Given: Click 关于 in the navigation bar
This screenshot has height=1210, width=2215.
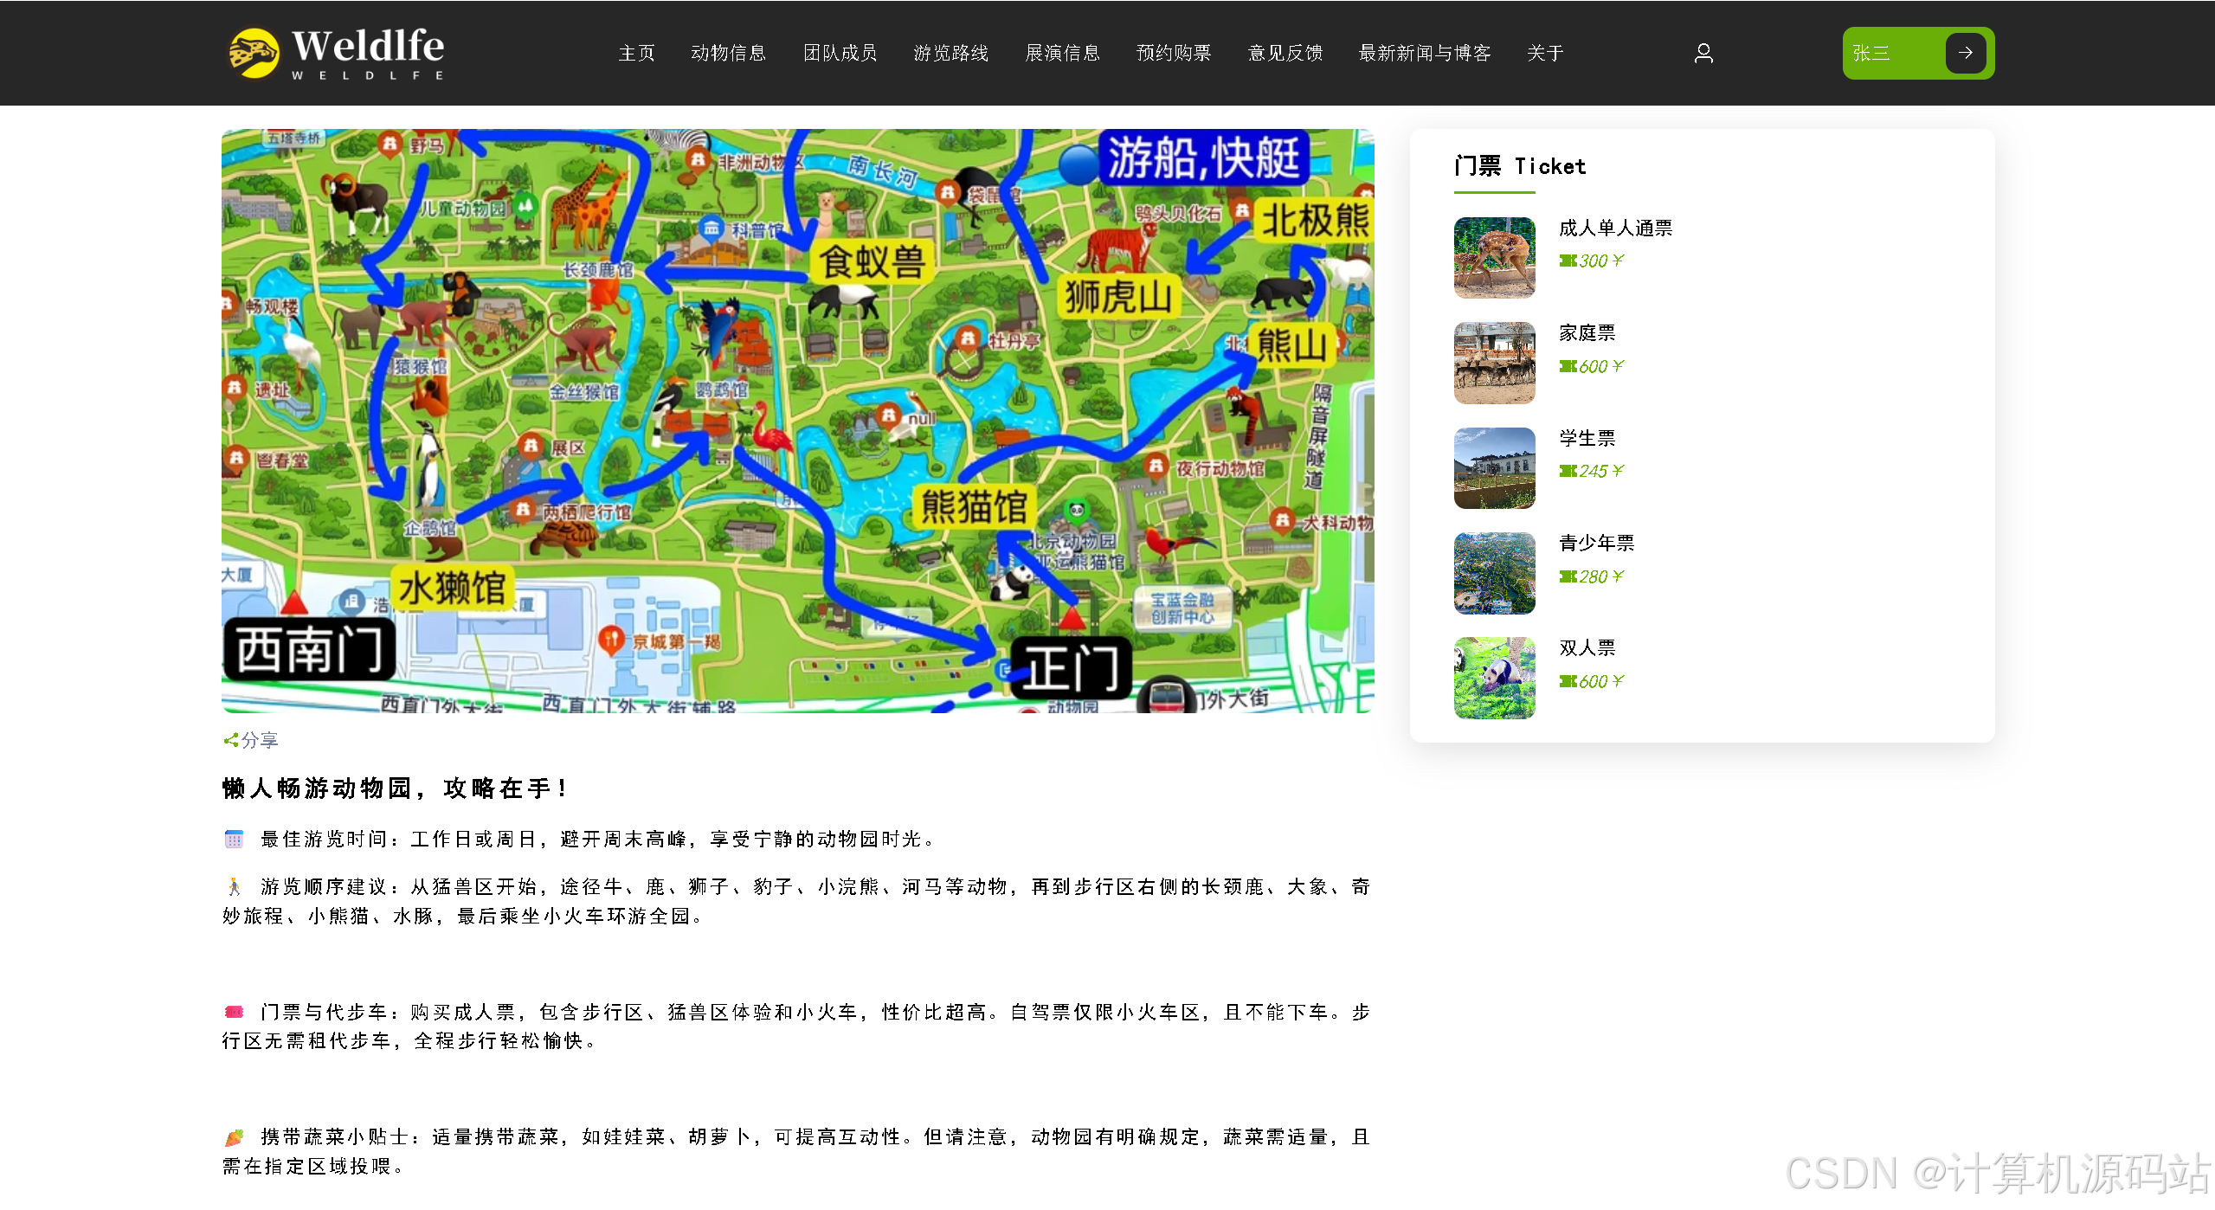Looking at the screenshot, I should [1544, 53].
